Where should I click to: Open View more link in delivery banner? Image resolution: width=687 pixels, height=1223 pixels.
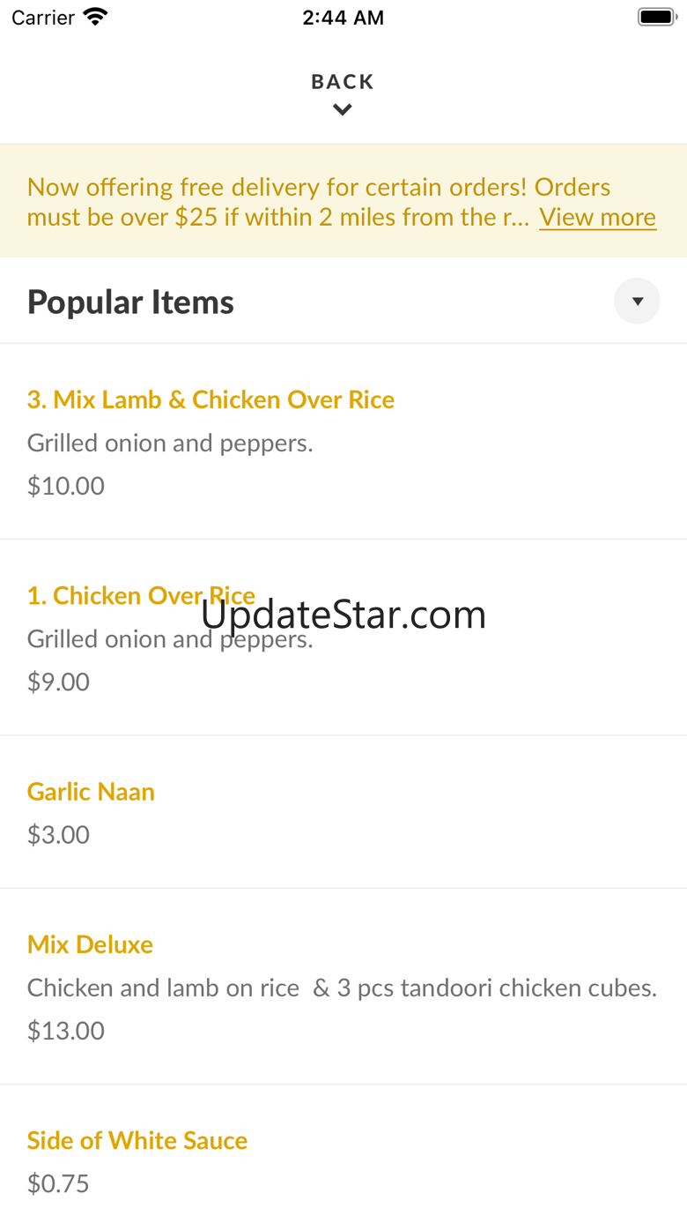tap(597, 217)
